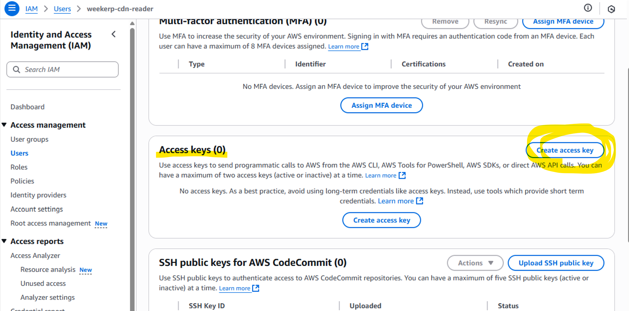Click external link icon after 'credentials' Learn more
The image size is (629, 311).
pos(419,201)
